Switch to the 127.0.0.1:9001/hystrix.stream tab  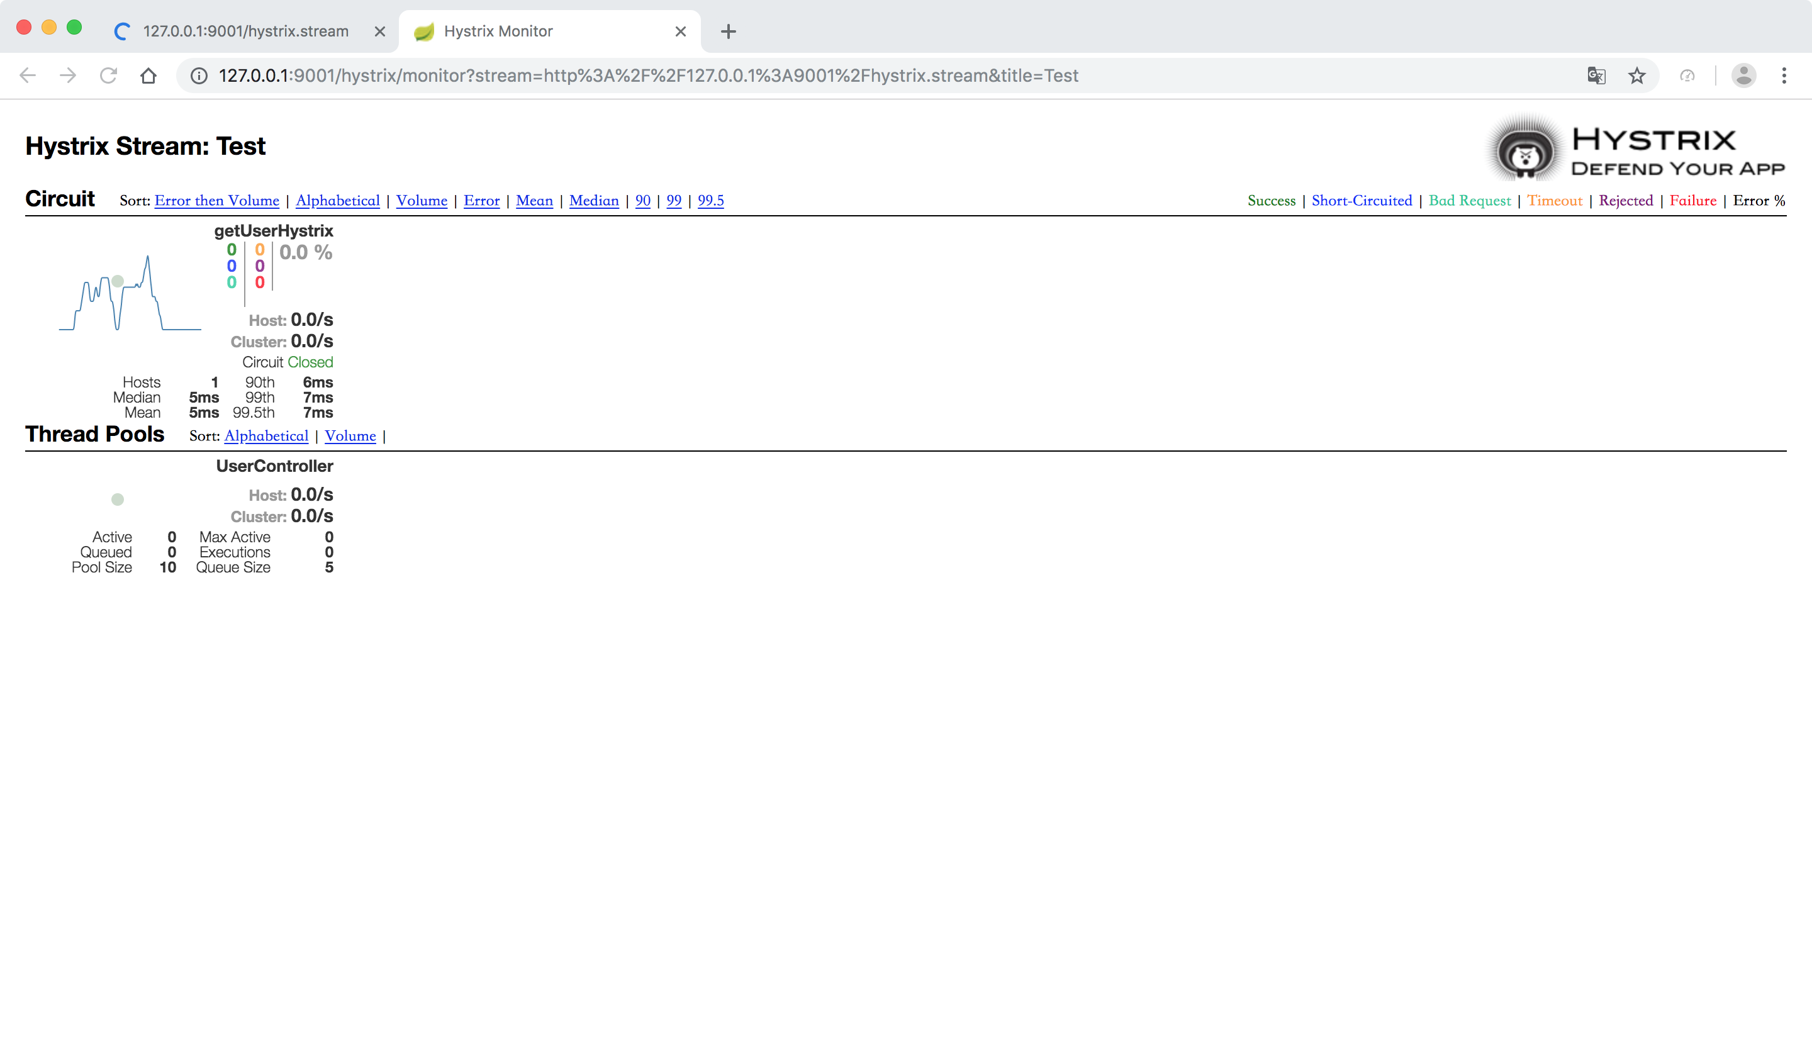(245, 31)
